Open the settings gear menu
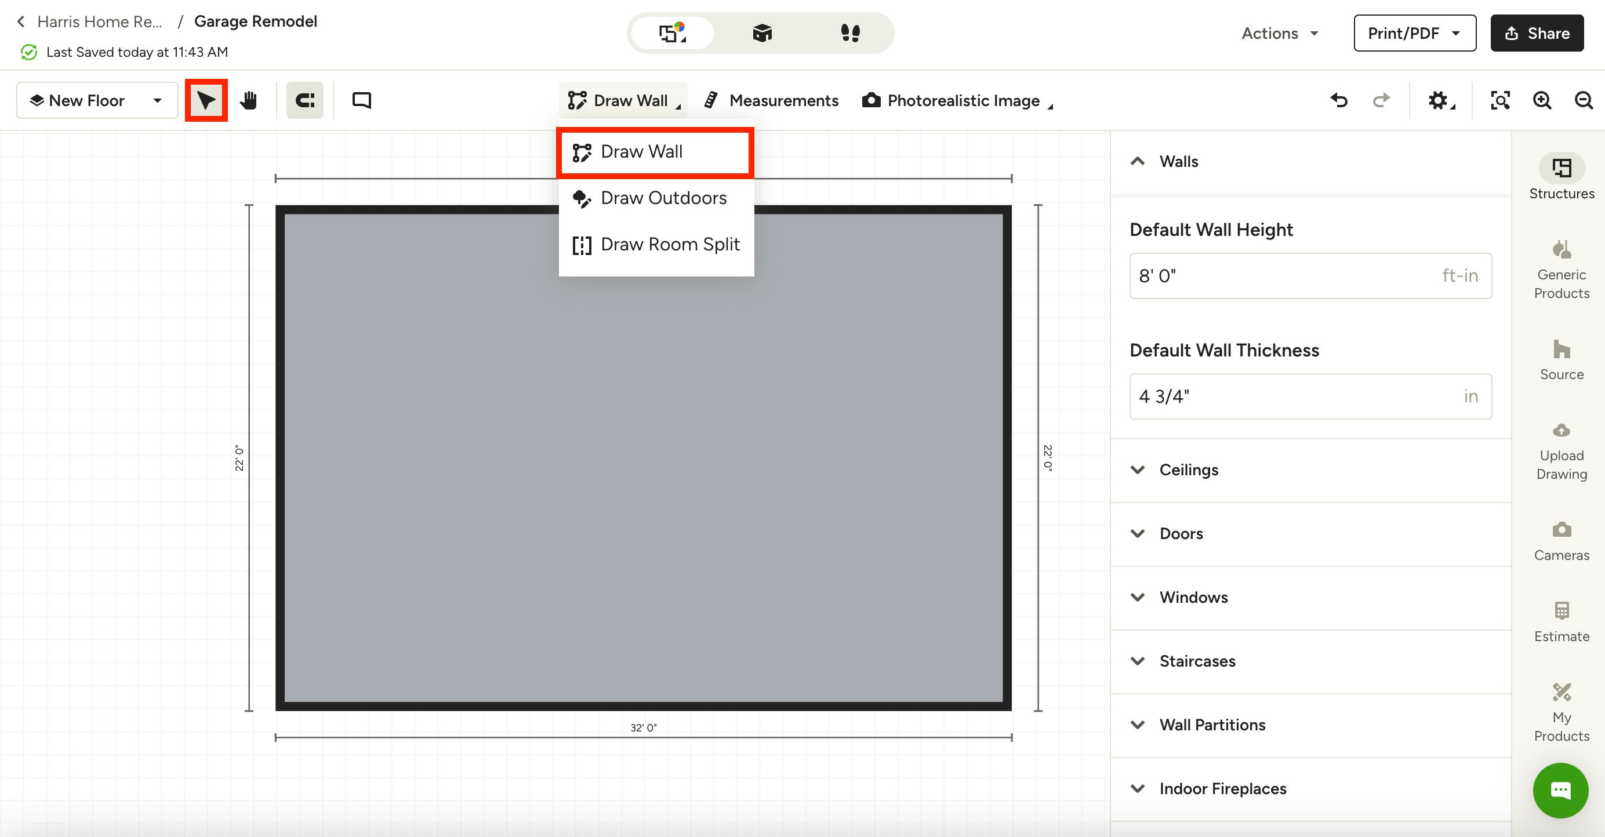This screenshot has height=837, width=1605. [x=1440, y=100]
